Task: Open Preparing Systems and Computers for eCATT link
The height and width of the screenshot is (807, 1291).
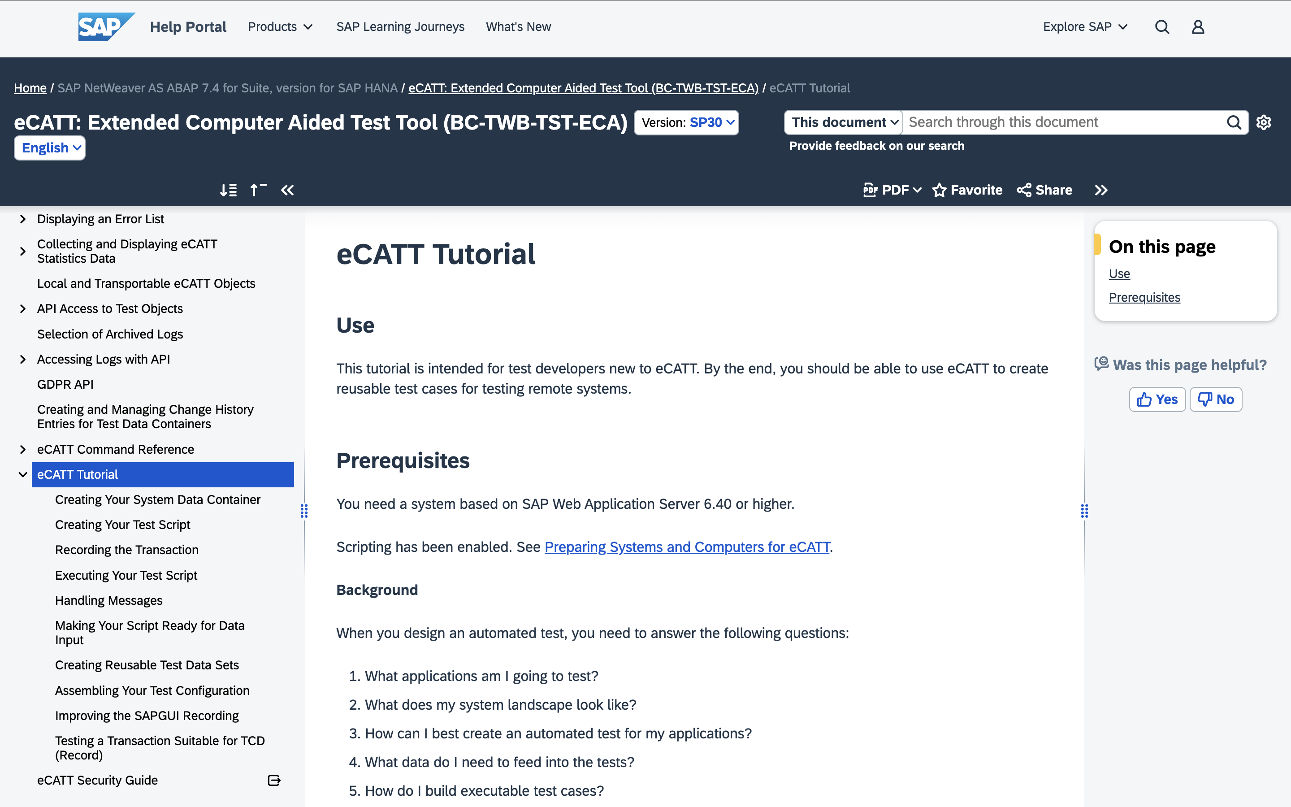Action: [x=687, y=547]
